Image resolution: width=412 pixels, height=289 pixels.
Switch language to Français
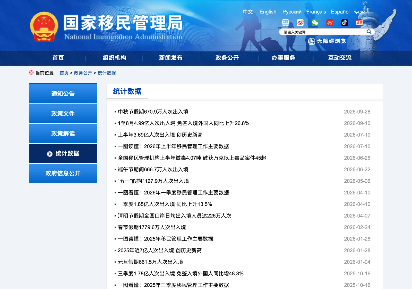click(316, 12)
